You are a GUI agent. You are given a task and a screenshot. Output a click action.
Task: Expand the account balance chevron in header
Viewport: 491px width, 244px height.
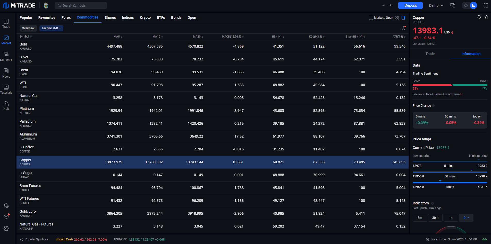(383, 5)
